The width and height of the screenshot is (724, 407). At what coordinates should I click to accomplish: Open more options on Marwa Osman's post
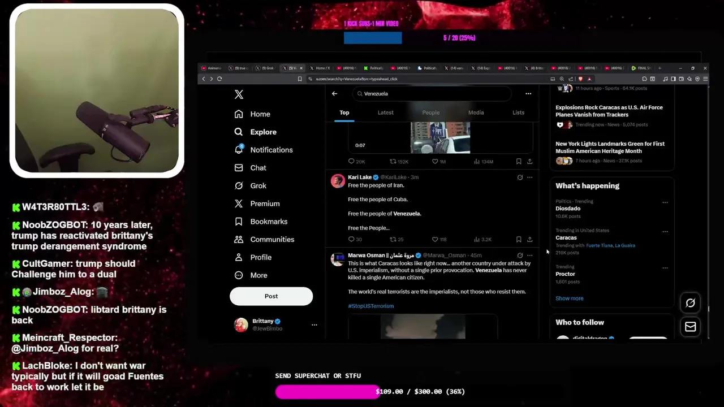pyautogui.click(x=529, y=256)
